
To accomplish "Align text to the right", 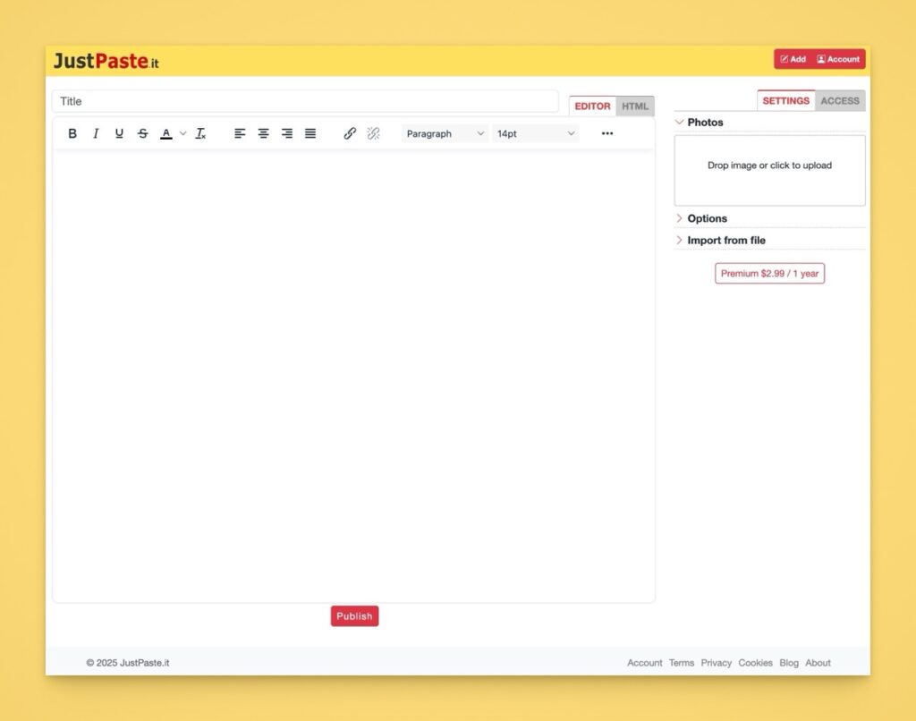I will (x=286, y=133).
